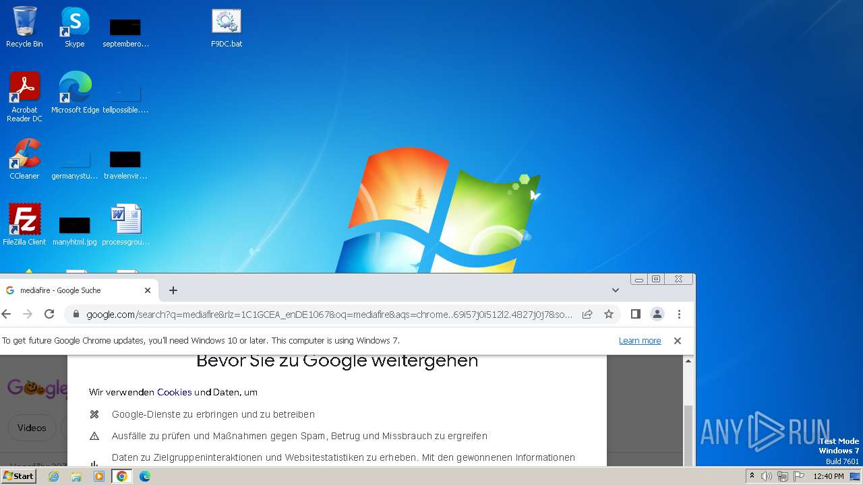Click the page vertical scrollbar thumb
This screenshot has height=485, width=863.
coord(688,434)
